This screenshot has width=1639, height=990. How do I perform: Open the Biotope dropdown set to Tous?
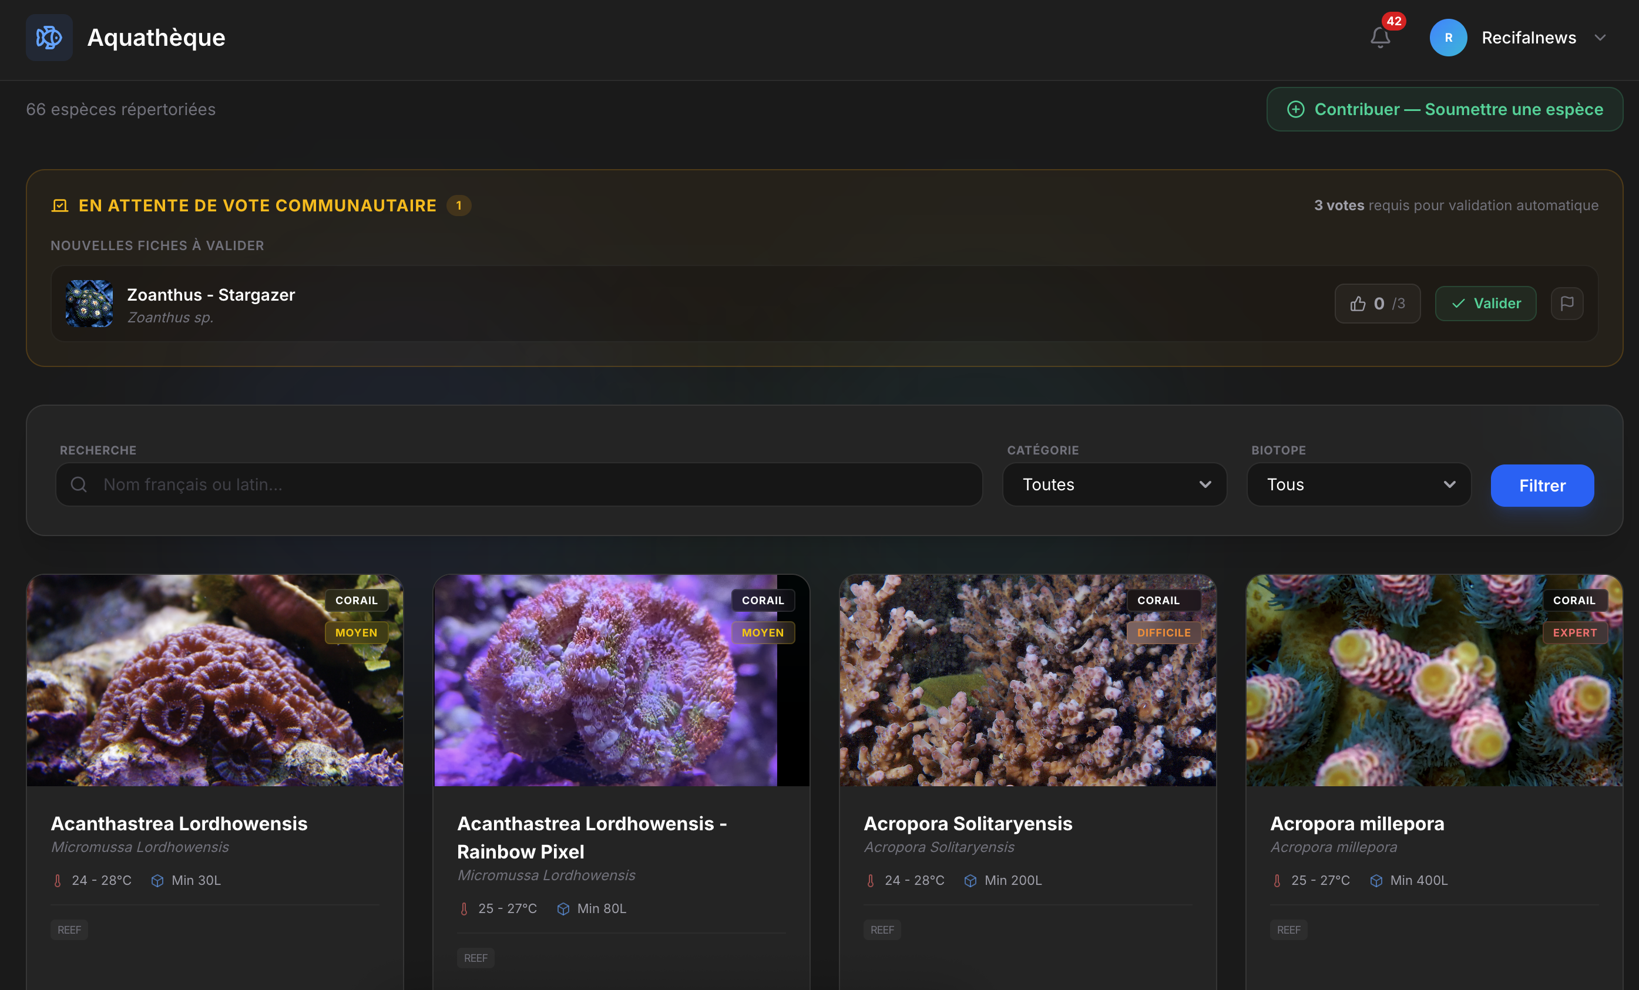click(x=1358, y=484)
